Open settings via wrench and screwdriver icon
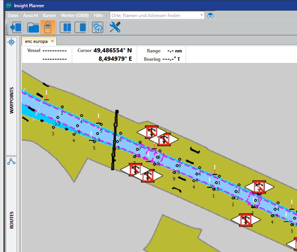This screenshot has height=252, width=297. click(x=115, y=28)
